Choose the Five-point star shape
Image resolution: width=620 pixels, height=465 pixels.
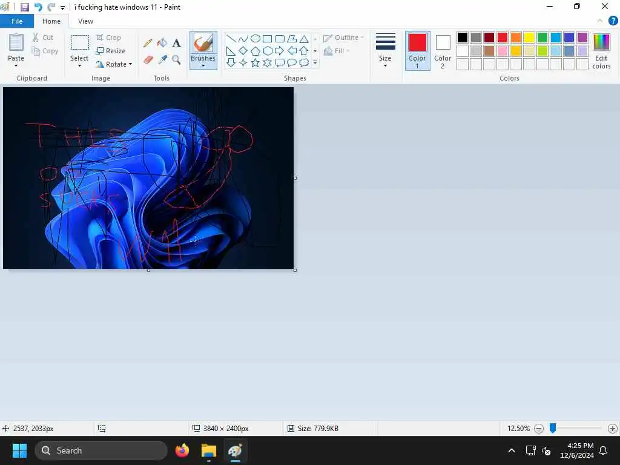pos(256,62)
